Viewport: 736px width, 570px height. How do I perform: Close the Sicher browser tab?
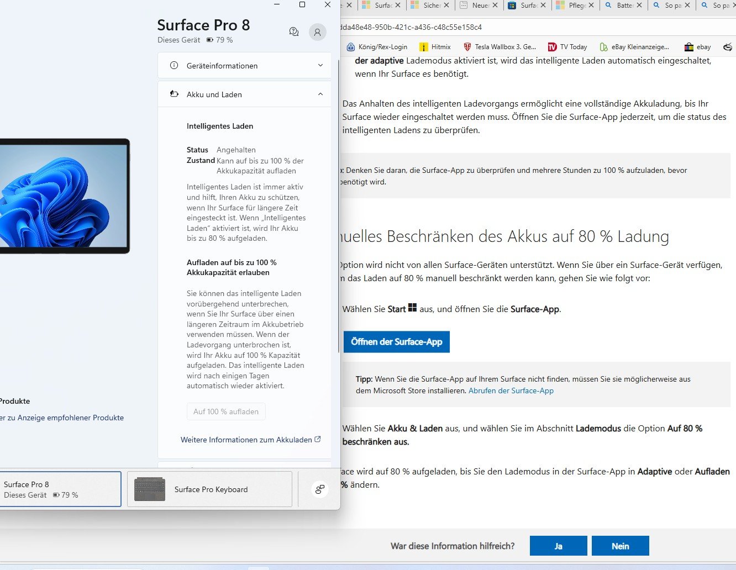pyautogui.click(x=446, y=5)
